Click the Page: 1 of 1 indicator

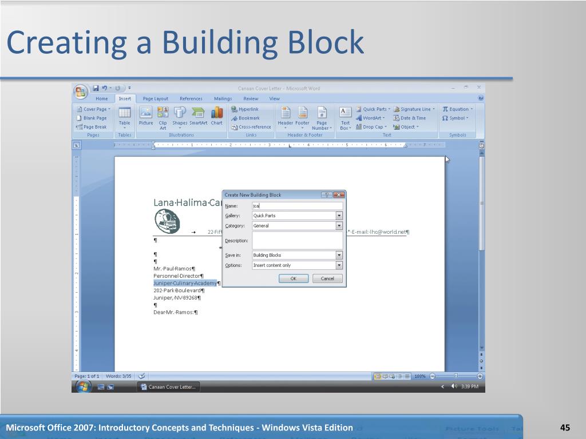[x=87, y=376]
